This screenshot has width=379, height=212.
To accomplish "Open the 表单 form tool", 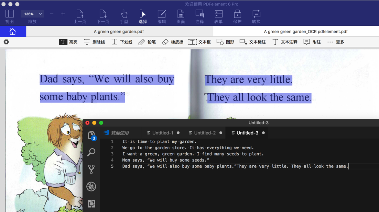I will (218, 16).
